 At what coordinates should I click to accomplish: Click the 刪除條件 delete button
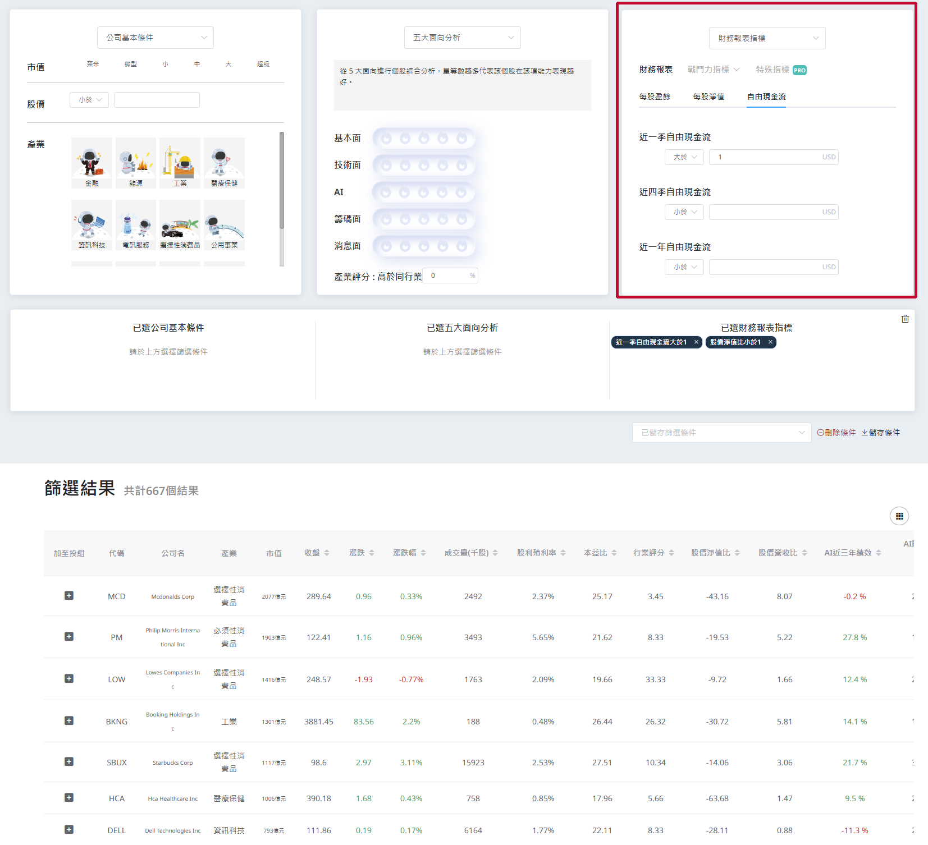(x=836, y=433)
